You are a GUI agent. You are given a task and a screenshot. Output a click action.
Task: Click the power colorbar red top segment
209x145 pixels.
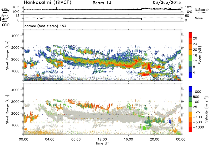click(190, 35)
